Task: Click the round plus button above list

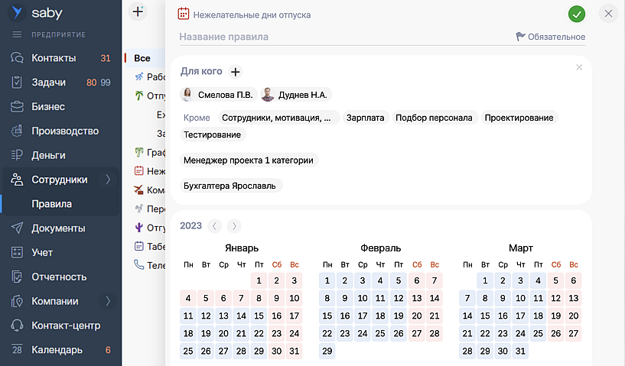Action: click(138, 11)
